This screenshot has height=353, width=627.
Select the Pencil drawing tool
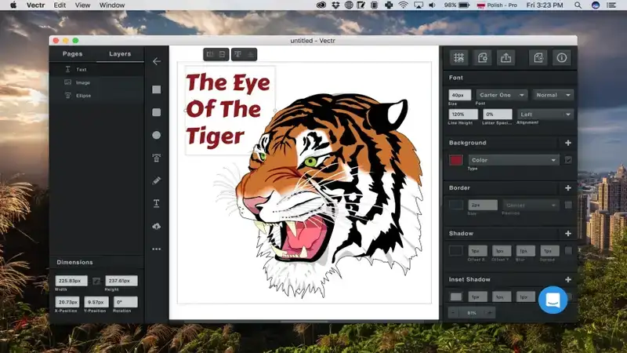(x=156, y=180)
